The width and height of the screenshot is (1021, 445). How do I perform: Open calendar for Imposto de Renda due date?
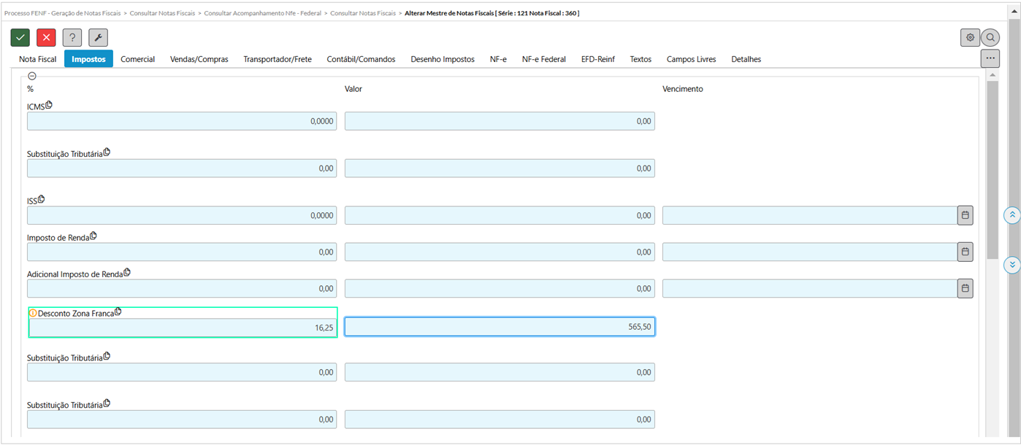pyautogui.click(x=965, y=252)
